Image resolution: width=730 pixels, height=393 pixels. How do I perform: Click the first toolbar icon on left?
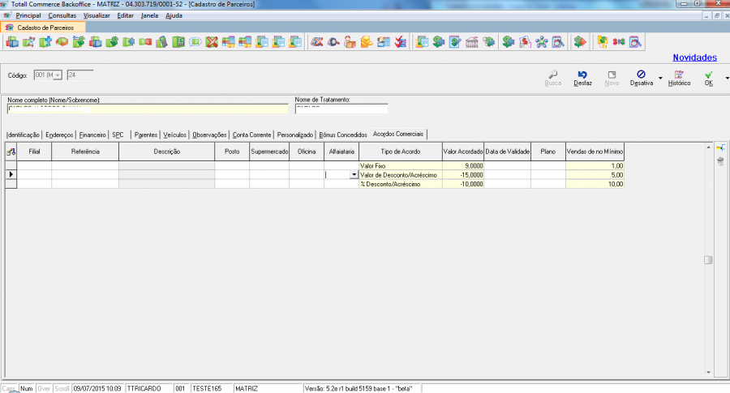(x=12, y=42)
